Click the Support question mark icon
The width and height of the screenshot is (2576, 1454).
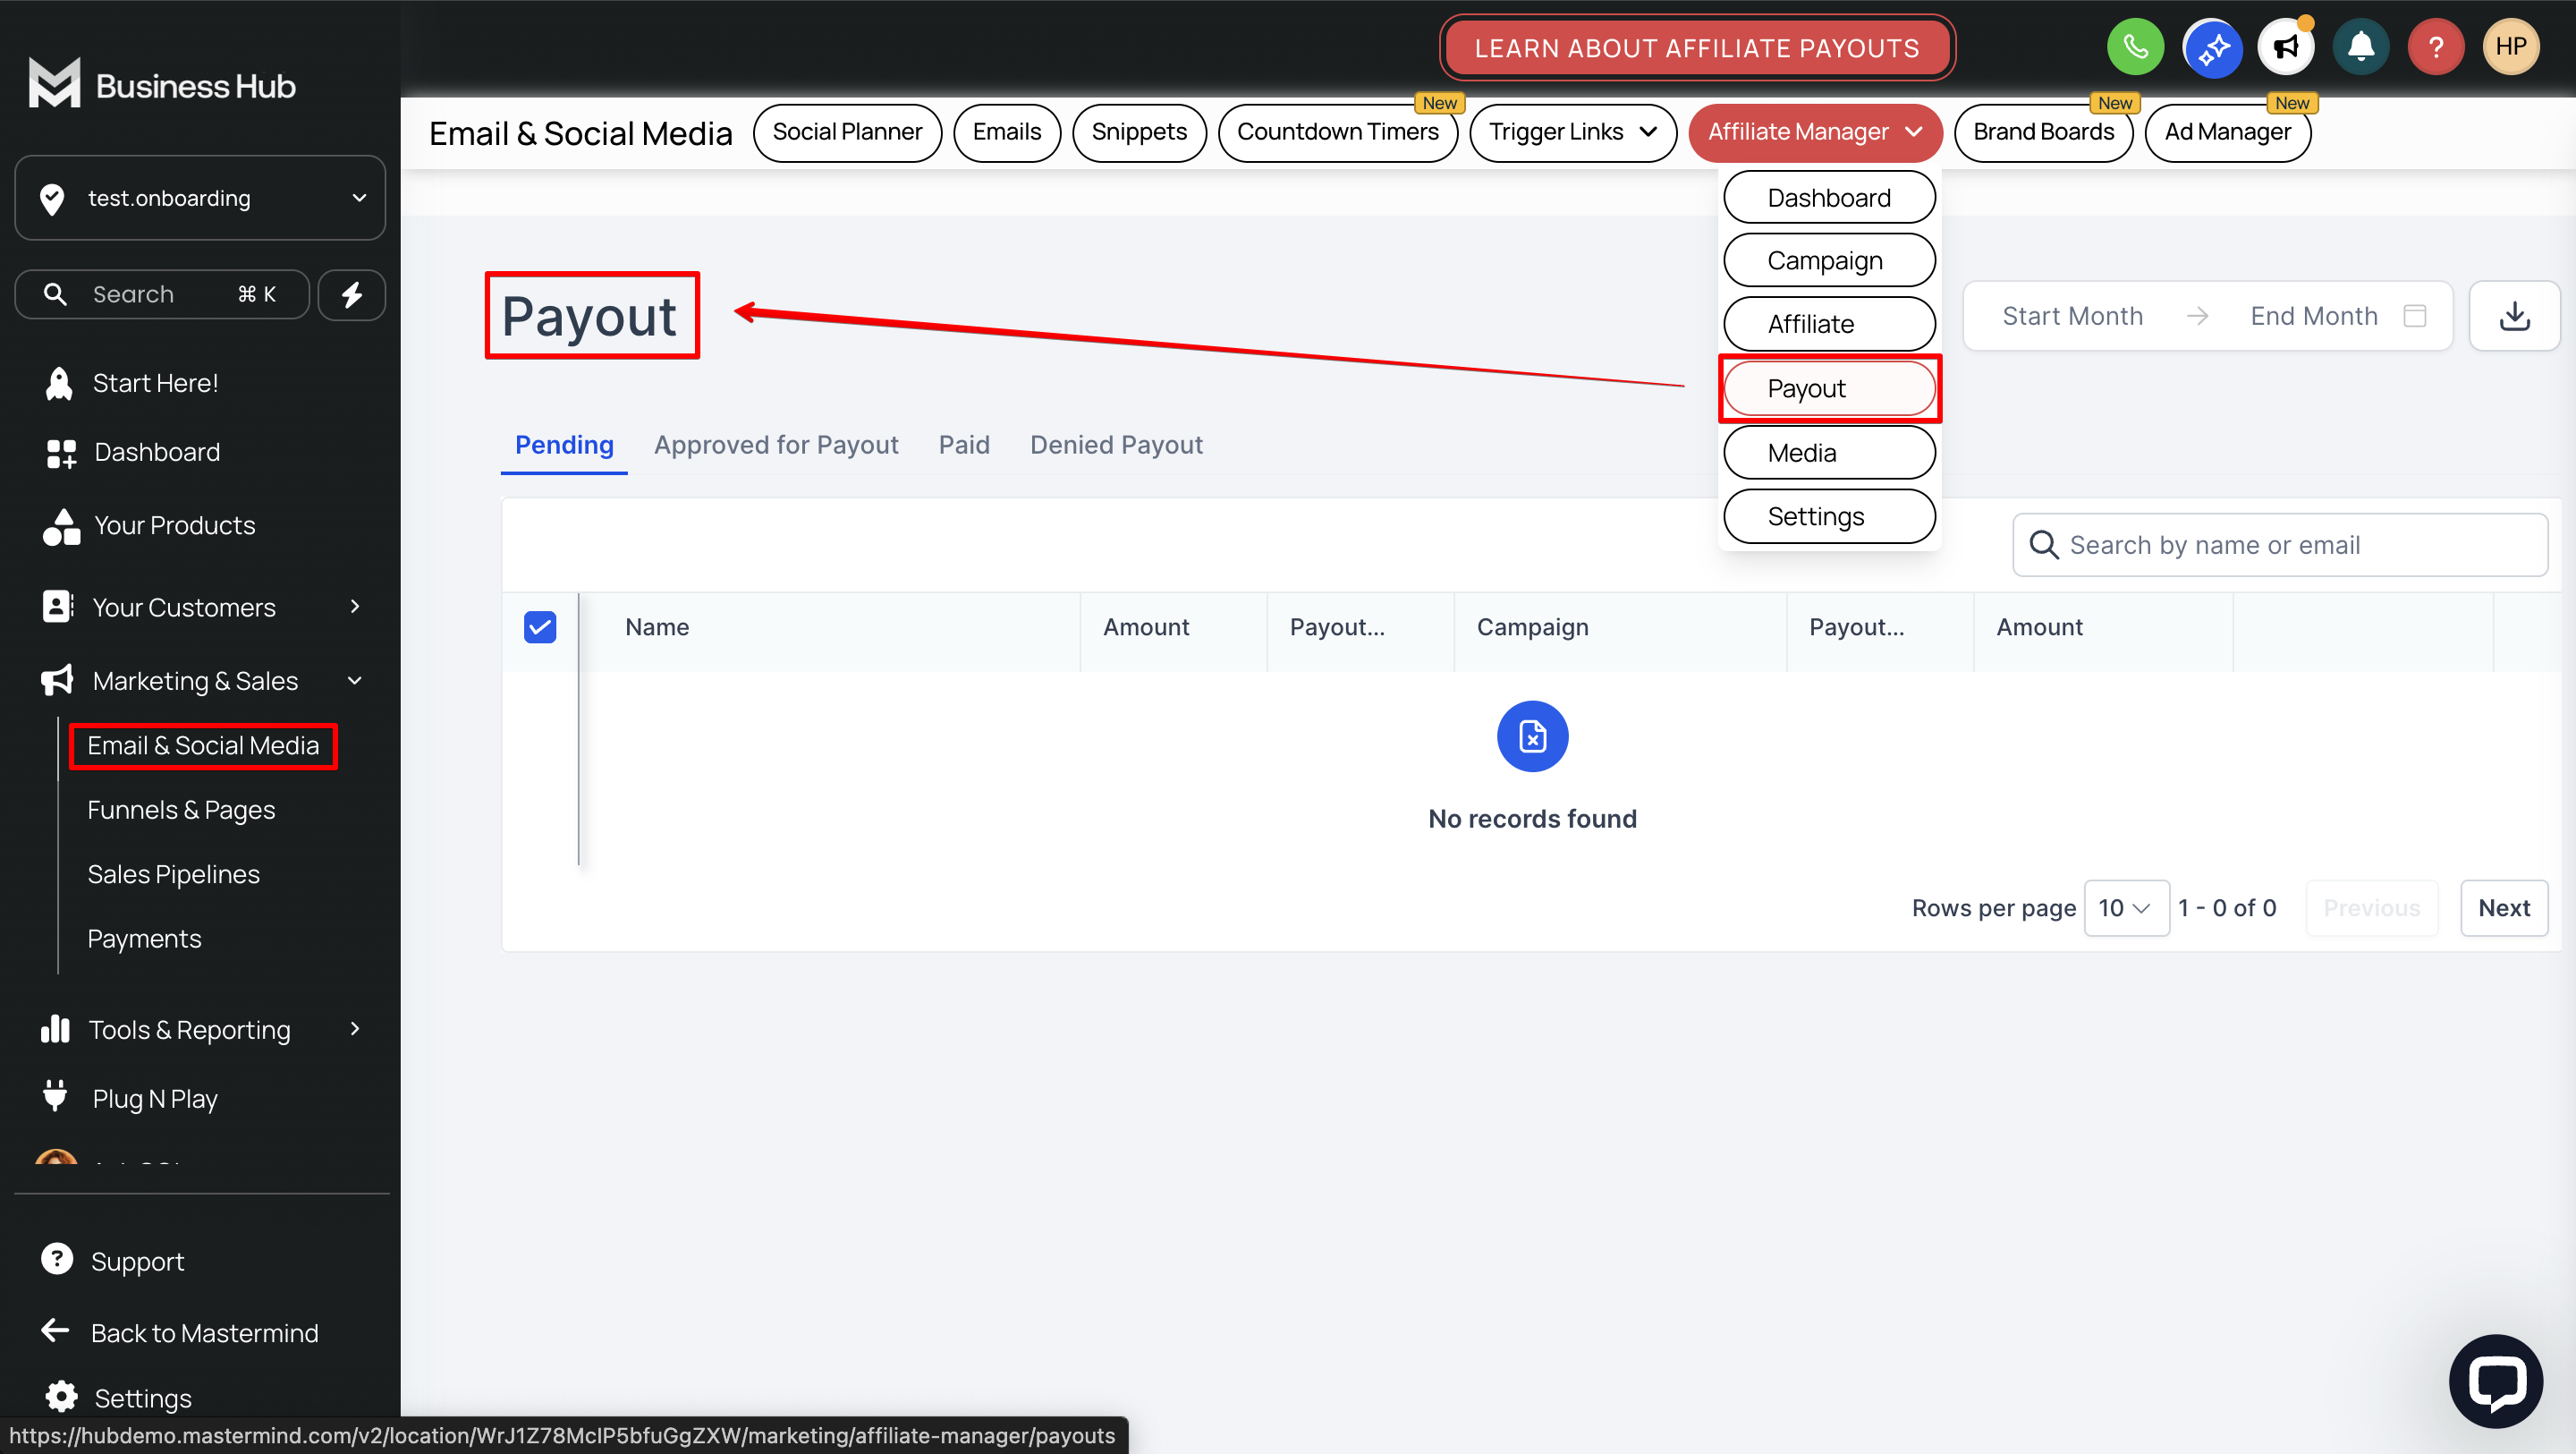click(57, 1259)
